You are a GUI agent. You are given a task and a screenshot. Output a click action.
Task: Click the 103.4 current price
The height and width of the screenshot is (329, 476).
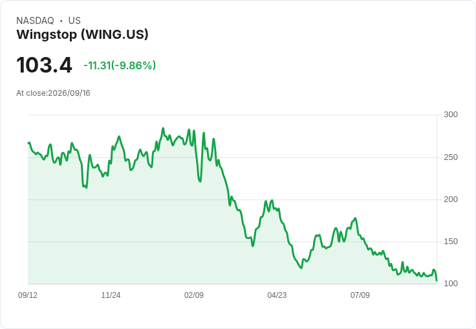click(45, 65)
